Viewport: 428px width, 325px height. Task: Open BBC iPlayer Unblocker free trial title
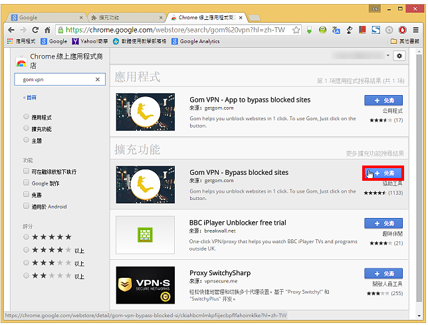pyautogui.click(x=237, y=223)
